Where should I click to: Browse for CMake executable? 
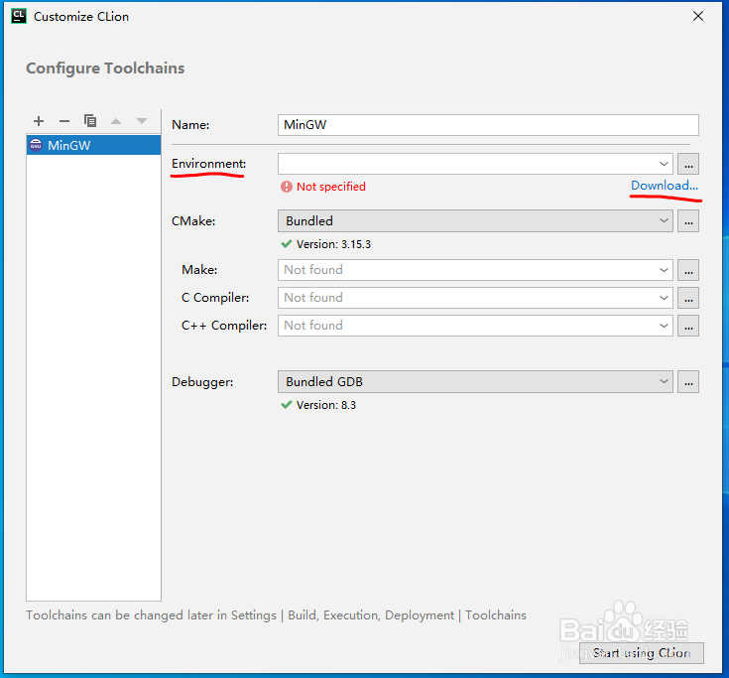point(688,220)
